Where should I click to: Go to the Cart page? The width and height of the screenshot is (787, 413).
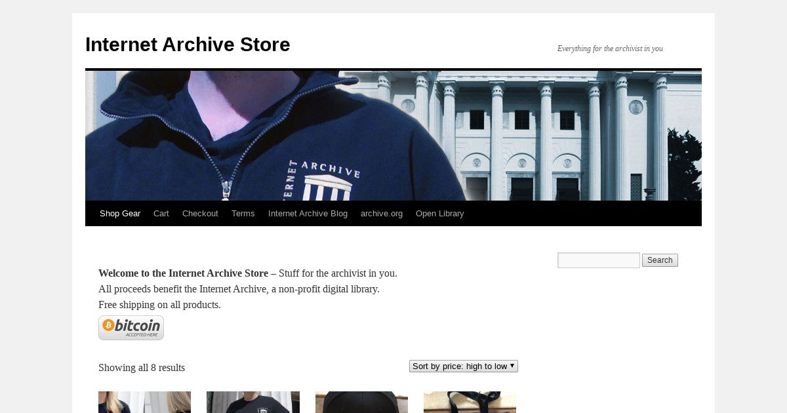pos(161,214)
